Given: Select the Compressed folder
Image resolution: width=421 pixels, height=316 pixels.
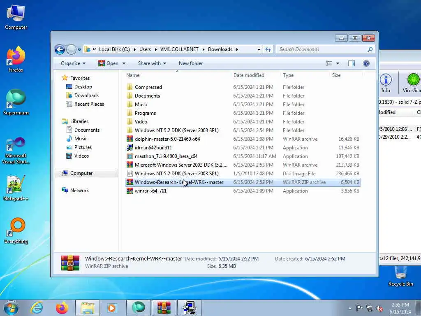Looking at the screenshot, I should coord(243,87).
